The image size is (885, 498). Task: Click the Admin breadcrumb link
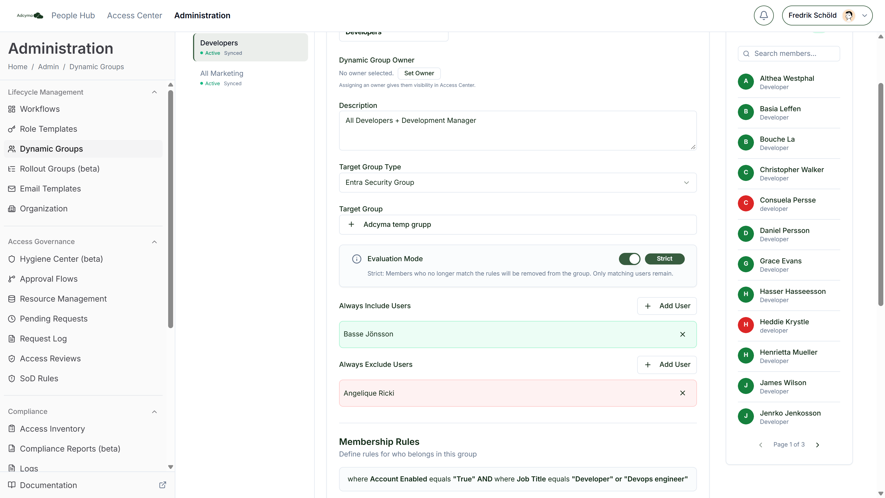tap(48, 67)
